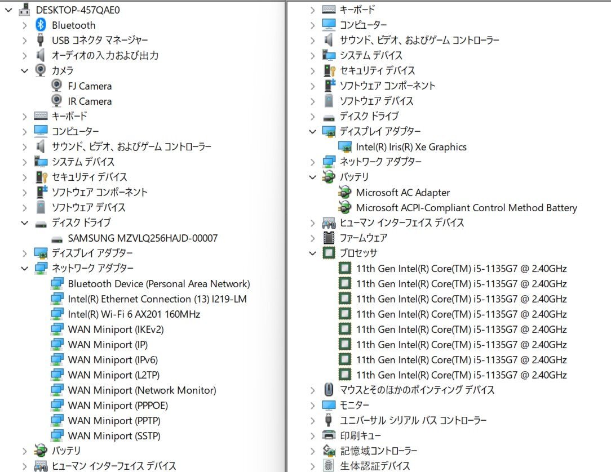Screen dimensions: 611x472
Task: Collapse the expanded バッテリ category
Action: [312, 177]
